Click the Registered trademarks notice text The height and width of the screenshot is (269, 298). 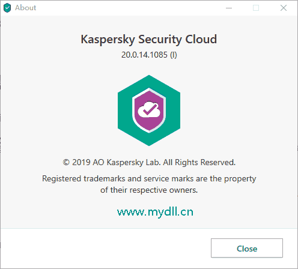click(x=149, y=179)
